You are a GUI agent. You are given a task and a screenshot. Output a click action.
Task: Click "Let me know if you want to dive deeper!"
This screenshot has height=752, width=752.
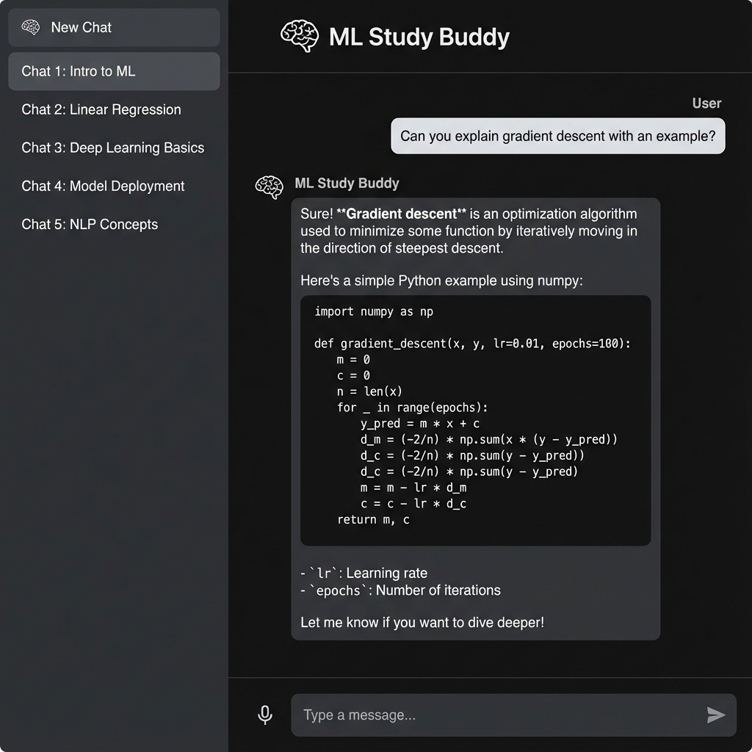click(422, 623)
